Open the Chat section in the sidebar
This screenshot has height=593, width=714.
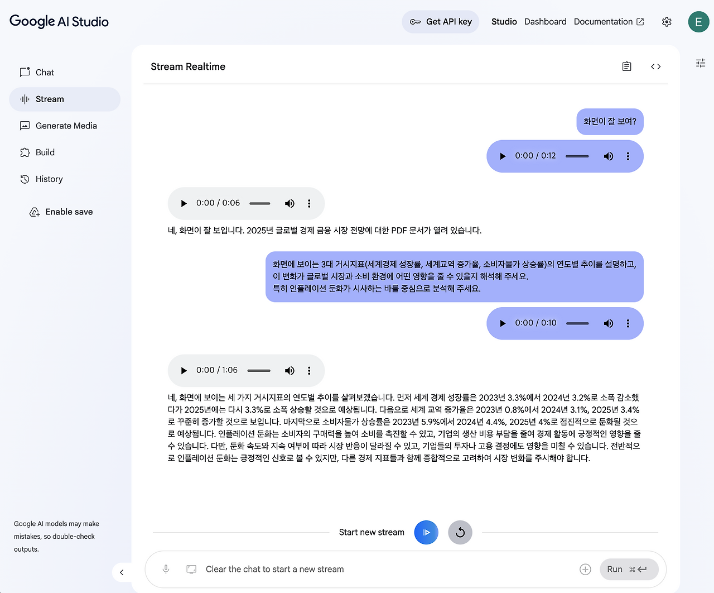(x=45, y=72)
